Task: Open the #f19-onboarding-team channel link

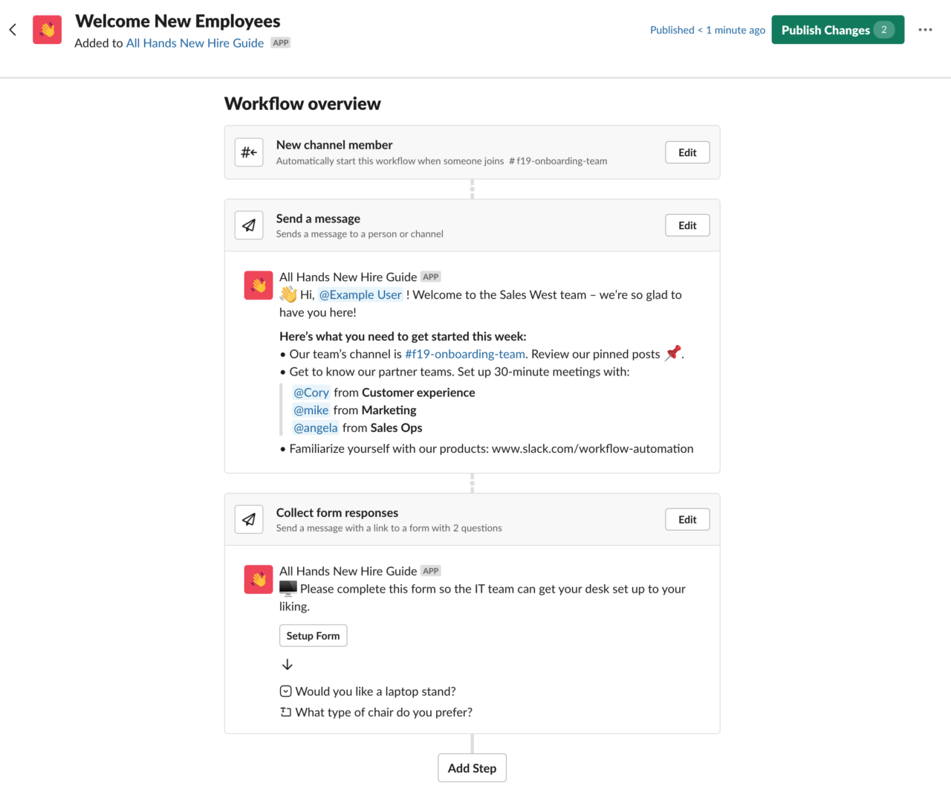Action: [x=464, y=353]
